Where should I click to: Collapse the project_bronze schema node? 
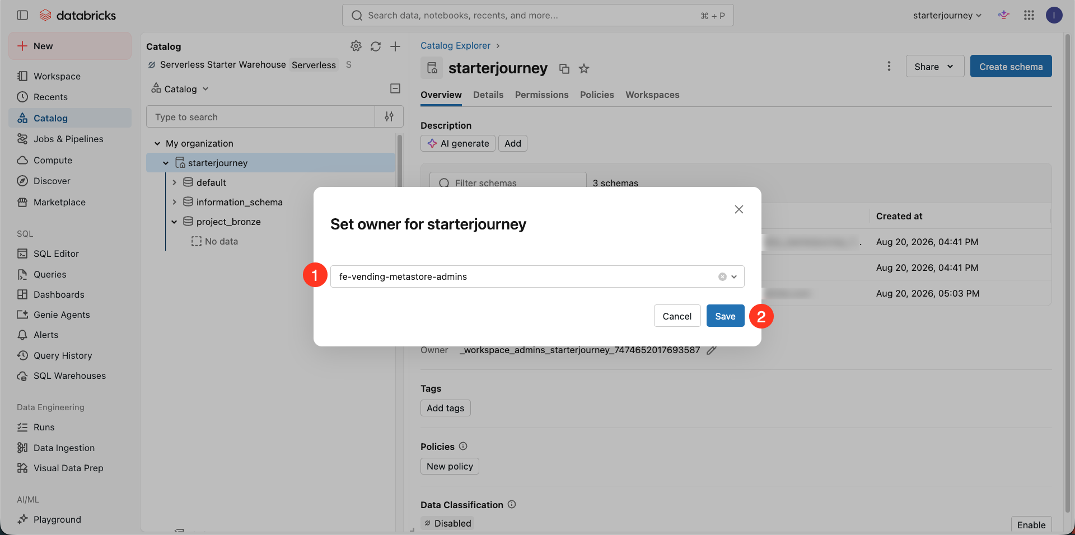coord(174,222)
